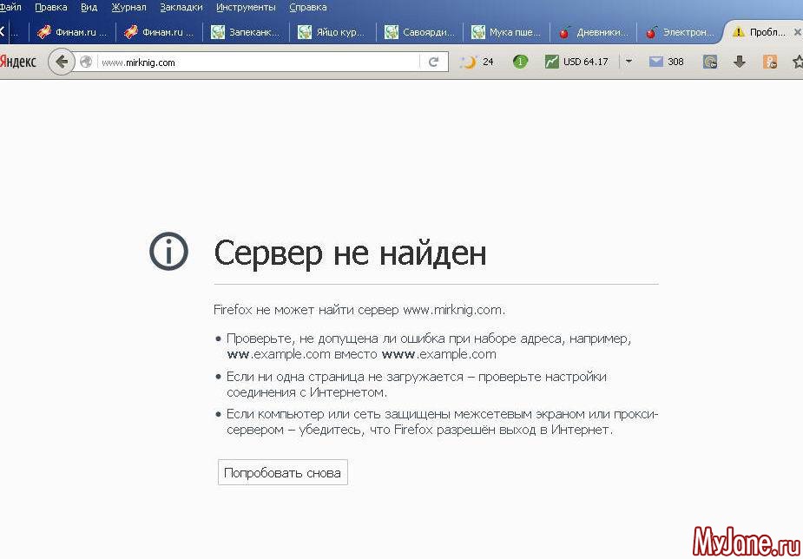Open the Закладки menu

click(181, 7)
